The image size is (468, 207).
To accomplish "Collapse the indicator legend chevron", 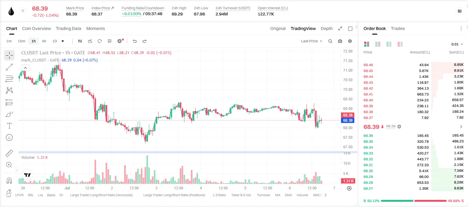I will pyautogui.click(x=25, y=68).
